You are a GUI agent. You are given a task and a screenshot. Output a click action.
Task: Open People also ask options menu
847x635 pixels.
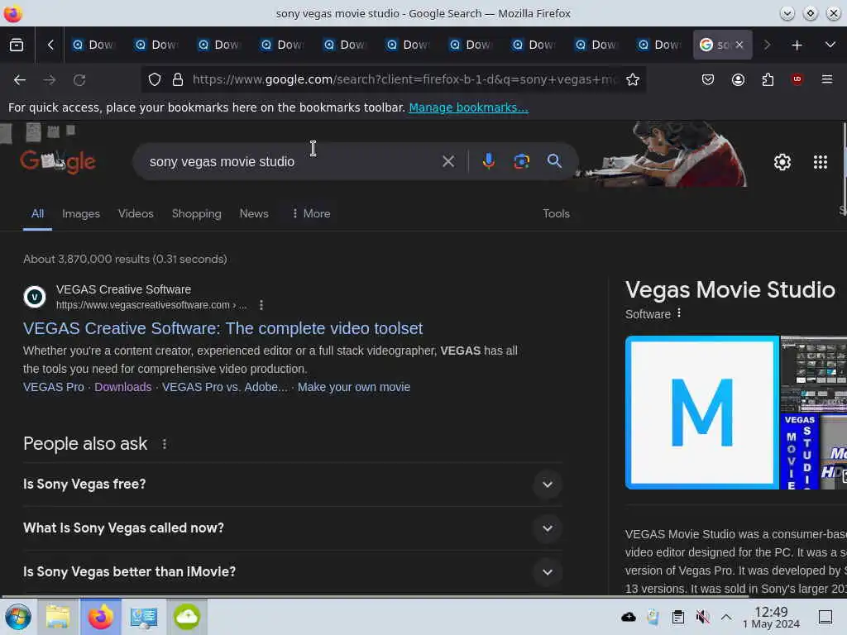pyautogui.click(x=165, y=444)
